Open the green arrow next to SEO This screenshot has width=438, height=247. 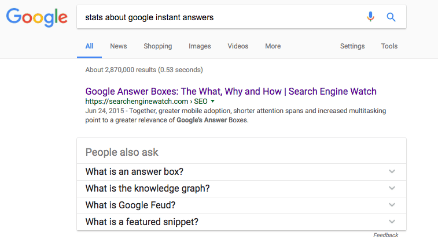pos(212,102)
